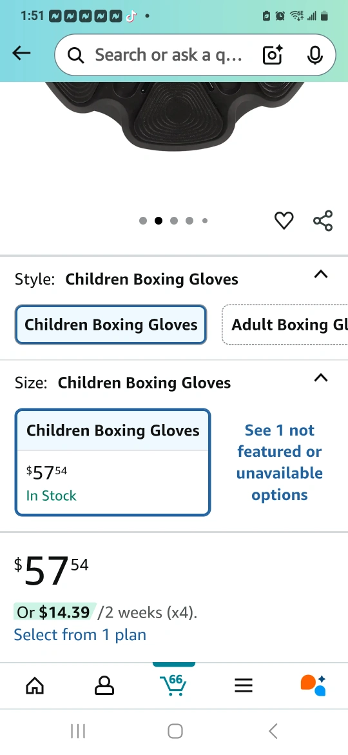Choose Children Boxing Gloves size card $57.54
Viewport: 348px width, 755px height.
pyautogui.click(x=113, y=462)
